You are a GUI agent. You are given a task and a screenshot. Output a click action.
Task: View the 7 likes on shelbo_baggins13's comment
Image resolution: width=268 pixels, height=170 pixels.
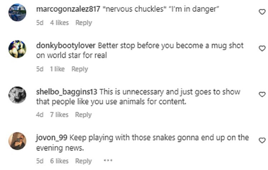click(59, 115)
